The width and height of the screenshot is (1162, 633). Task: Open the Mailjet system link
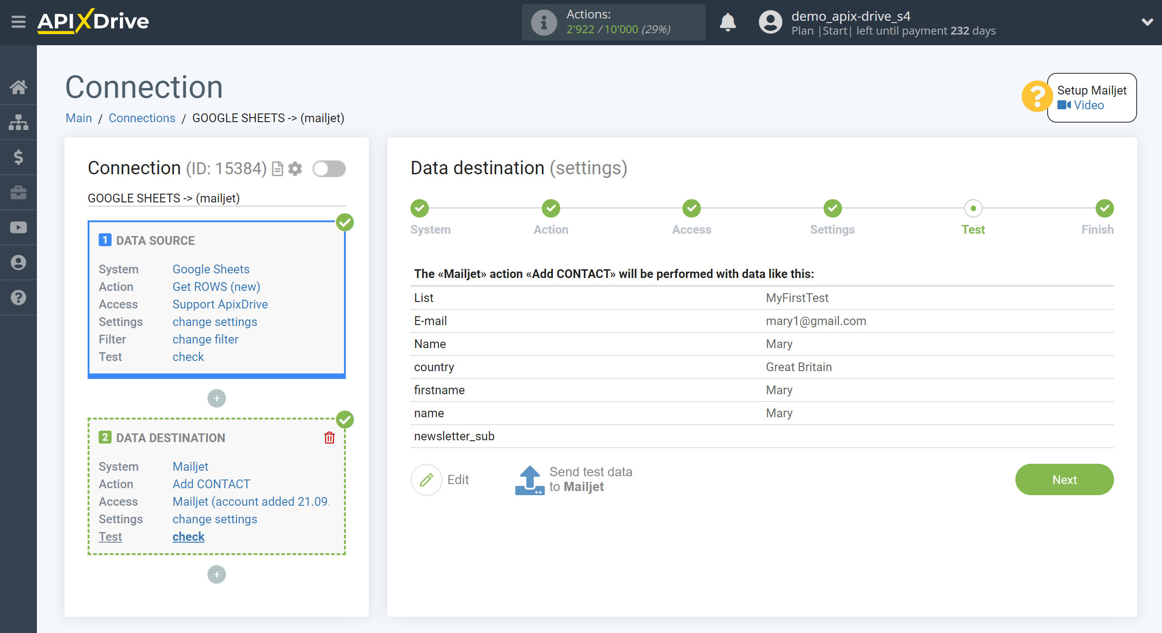point(190,467)
